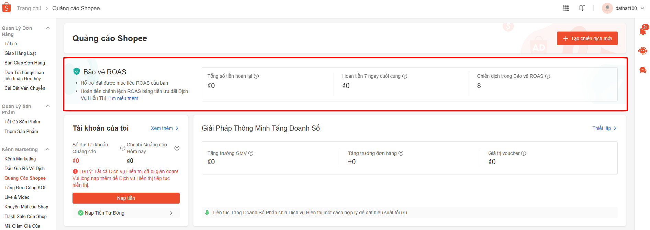Open the Xem thêm link
The height and width of the screenshot is (230, 650).
(x=165, y=128)
